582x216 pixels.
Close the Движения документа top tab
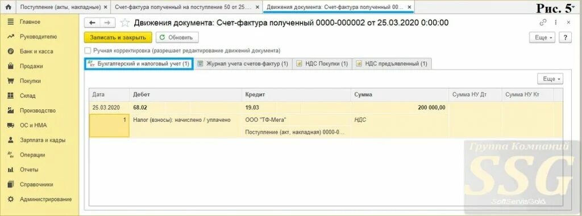click(410, 7)
